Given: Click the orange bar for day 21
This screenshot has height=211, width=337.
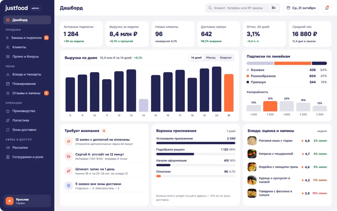Looking at the screenshot, I should [x=229, y=93].
